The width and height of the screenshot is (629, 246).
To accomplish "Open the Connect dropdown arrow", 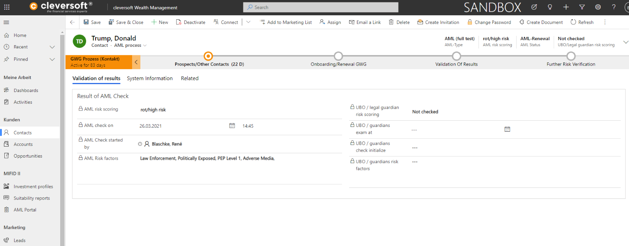I will (x=248, y=22).
